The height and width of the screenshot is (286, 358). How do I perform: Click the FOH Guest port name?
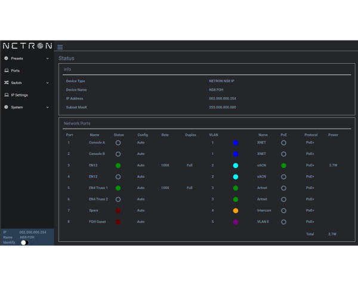pyautogui.click(x=97, y=222)
